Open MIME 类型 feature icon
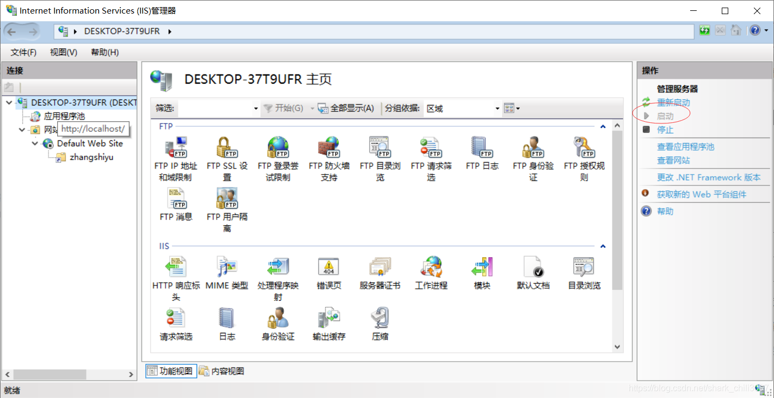This screenshot has width=774, height=398. click(x=227, y=266)
